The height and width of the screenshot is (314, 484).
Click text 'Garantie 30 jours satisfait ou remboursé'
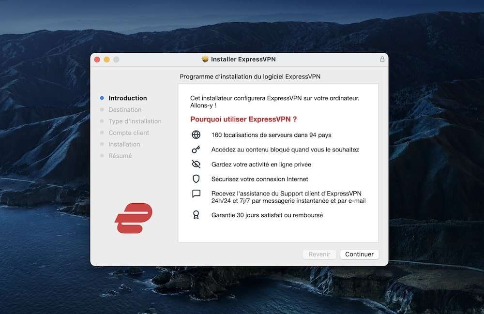coord(267,215)
